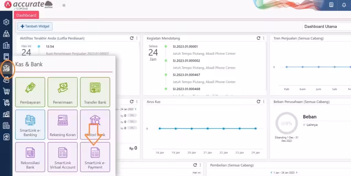Open the purchase cart sidebar icon
This screenshot has height=176, width=351.
pyautogui.click(x=6, y=91)
